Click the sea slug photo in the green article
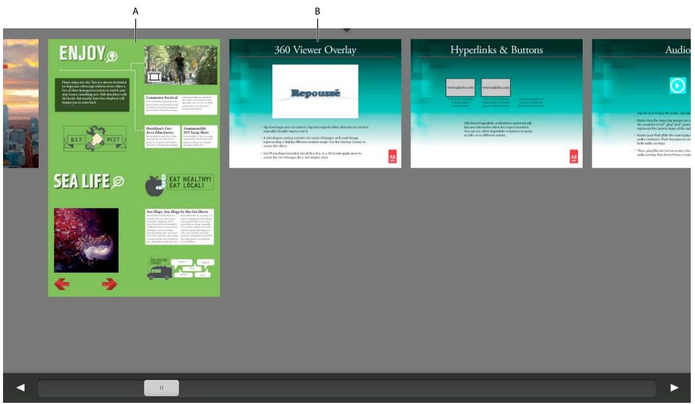 click(x=86, y=240)
